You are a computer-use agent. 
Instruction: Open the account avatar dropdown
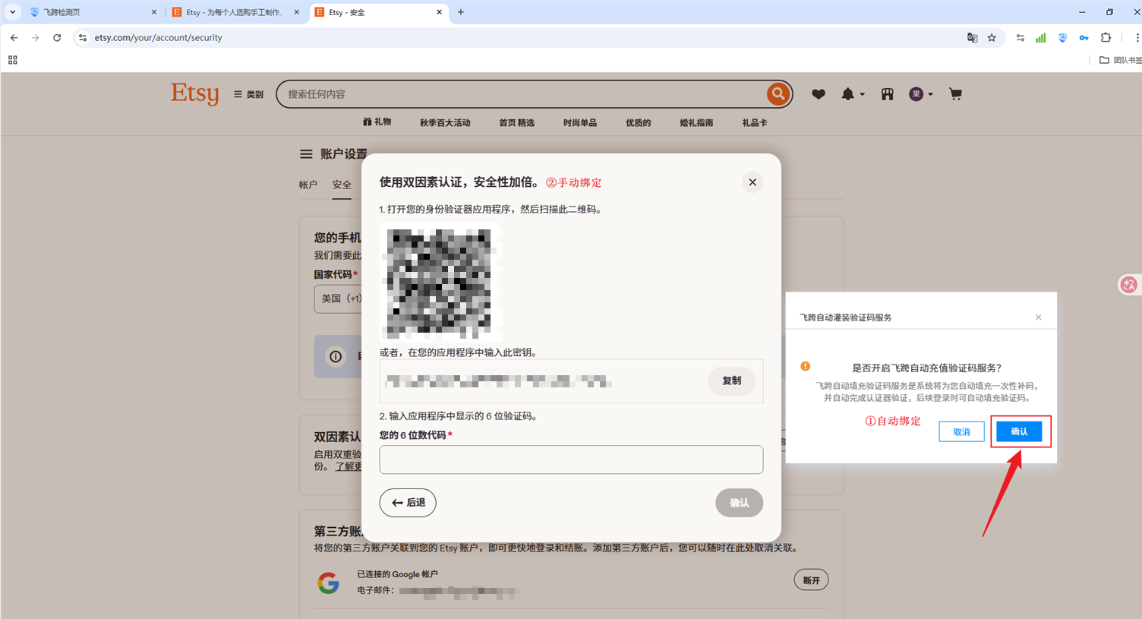(x=921, y=94)
